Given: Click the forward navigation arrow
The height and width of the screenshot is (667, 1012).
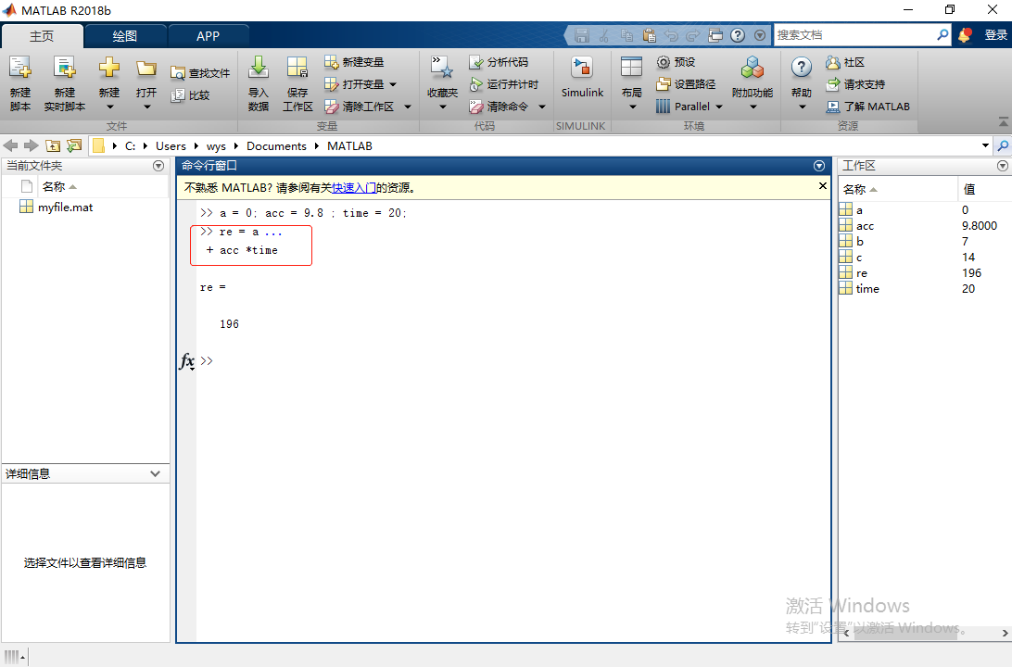Looking at the screenshot, I should 31,145.
